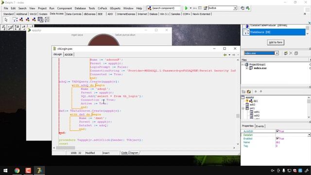Click the Object TreeView move up arrow
This screenshot has width=311, height=175.
click(x=256, y=91)
